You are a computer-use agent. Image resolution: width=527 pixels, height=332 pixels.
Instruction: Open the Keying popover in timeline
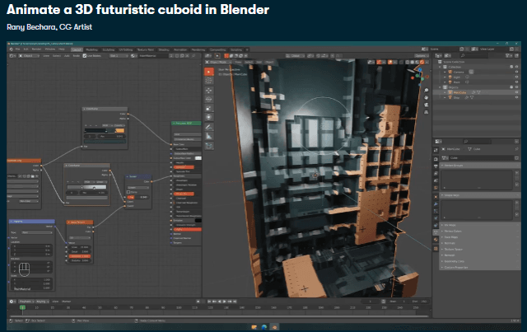[x=42, y=302]
